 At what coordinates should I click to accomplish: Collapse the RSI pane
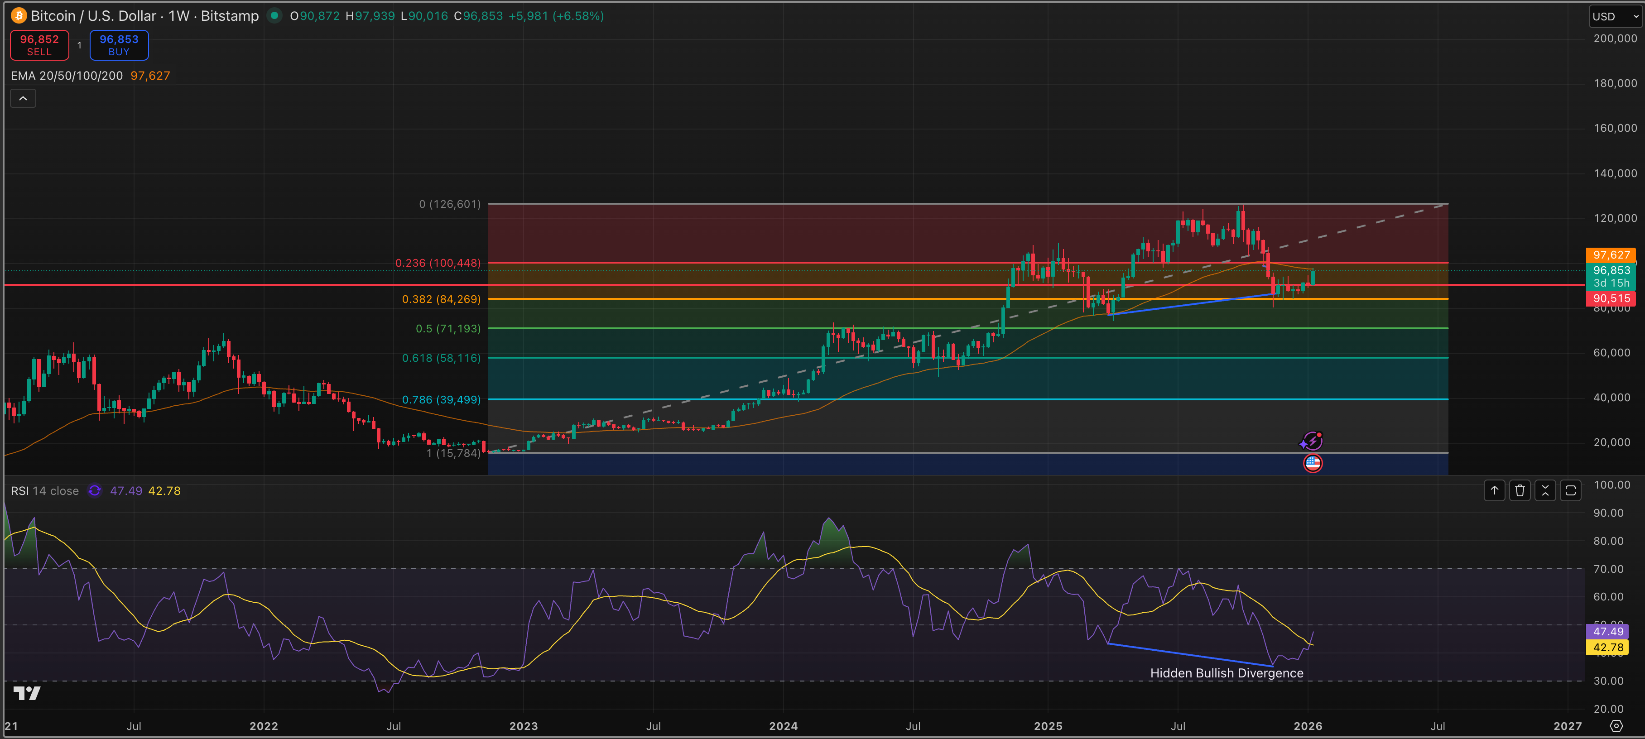point(1545,490)
